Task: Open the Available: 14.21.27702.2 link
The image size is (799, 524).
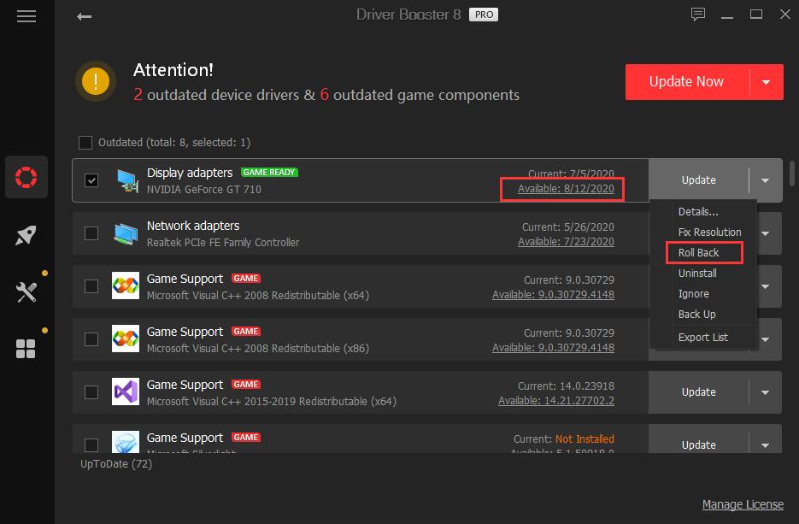Action: point(556,401)
